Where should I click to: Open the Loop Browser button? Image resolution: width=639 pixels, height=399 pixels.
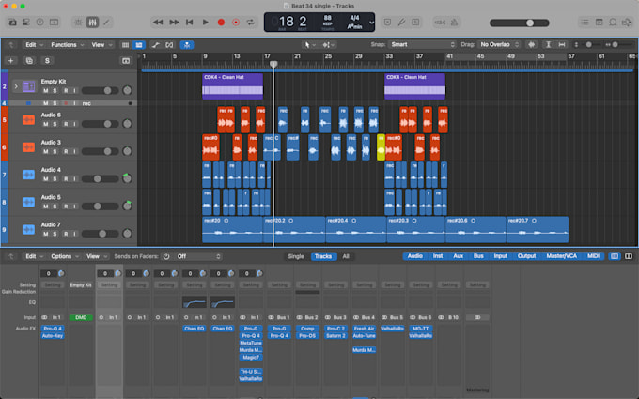pos(613,23)
